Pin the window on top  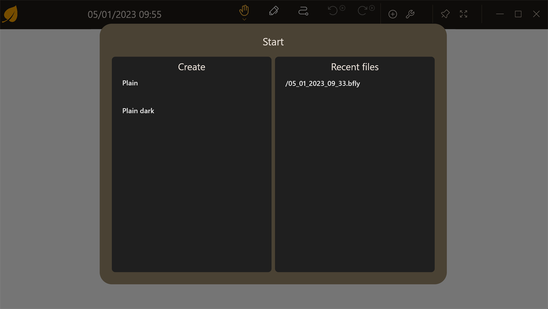click(445, 14)
